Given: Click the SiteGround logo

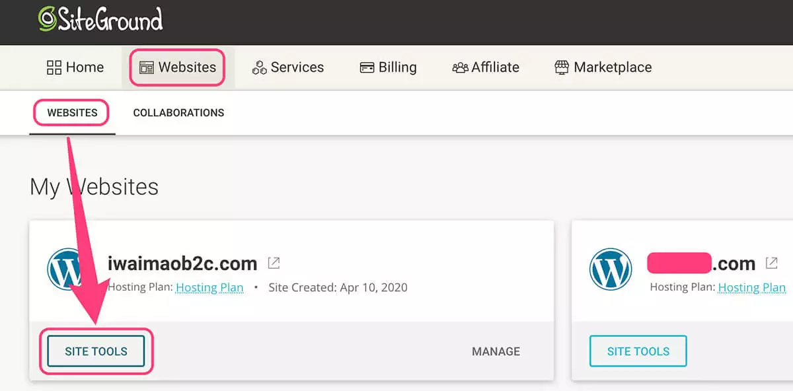Looking at the screenshot, I should point(99,20).
